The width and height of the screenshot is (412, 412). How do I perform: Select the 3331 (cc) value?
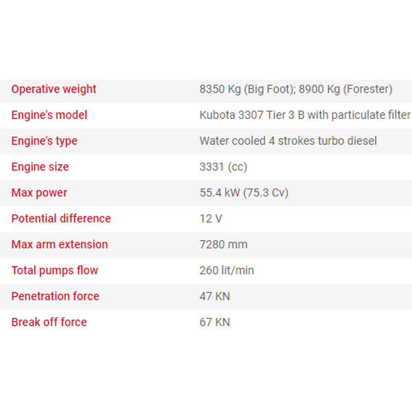tap(223, 167)
